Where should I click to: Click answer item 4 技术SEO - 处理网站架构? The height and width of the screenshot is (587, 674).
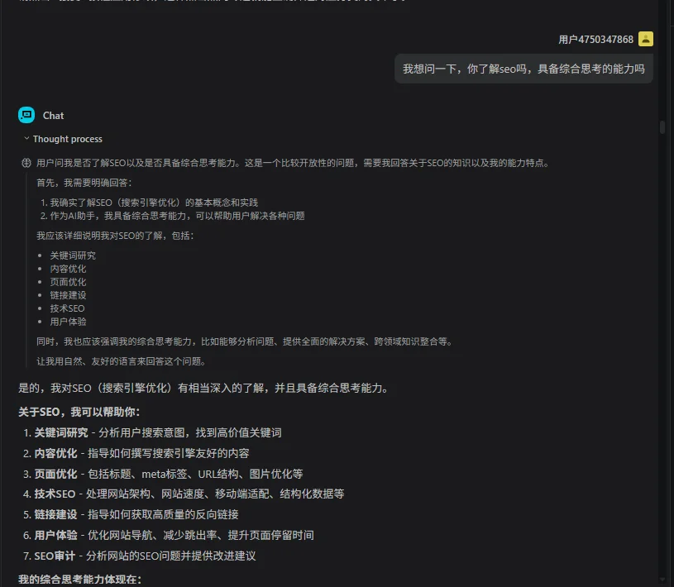[x=184, y=494]
